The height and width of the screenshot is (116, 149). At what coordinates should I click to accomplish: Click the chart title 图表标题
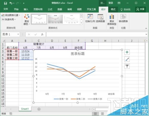[78, 54]
